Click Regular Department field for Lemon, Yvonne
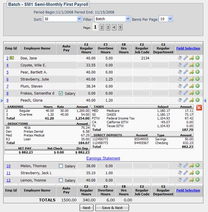The image size is (208, 212). (x=160, y=180)
